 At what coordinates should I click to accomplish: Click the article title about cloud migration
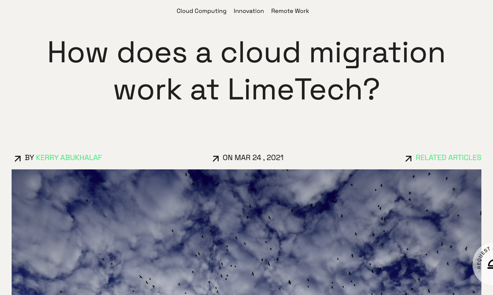[246, 70]
